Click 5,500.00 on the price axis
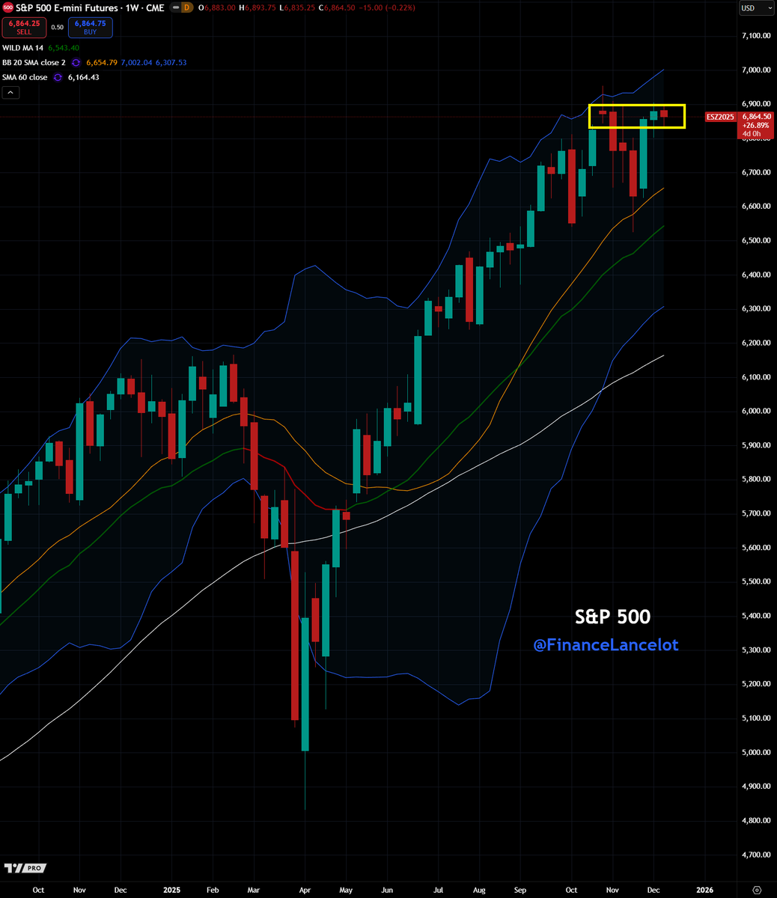777x898 pixels. [757, 581]
